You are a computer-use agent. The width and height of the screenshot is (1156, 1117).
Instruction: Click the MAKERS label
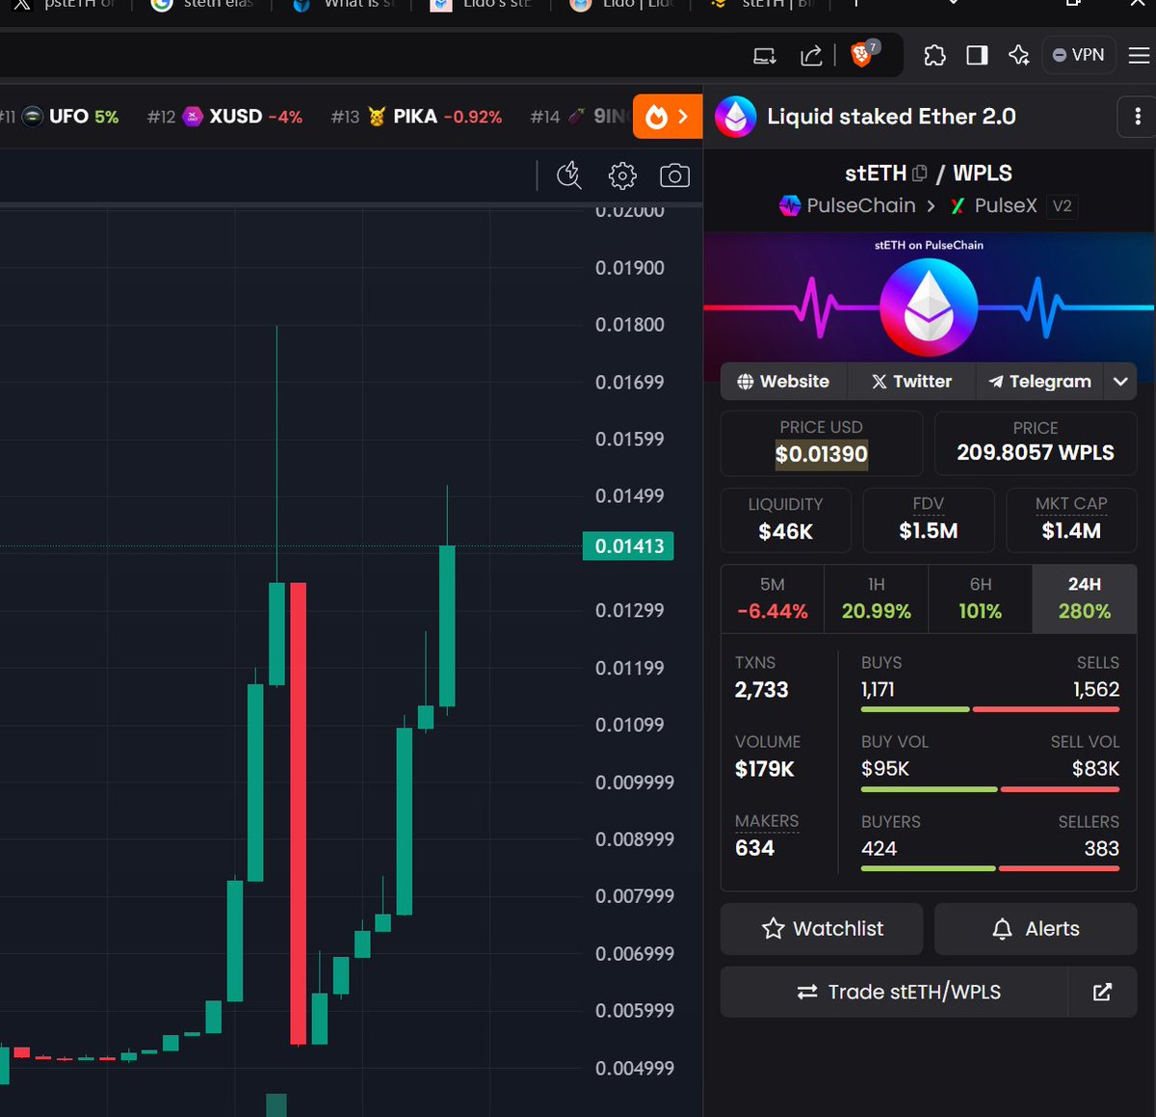click(767, 821)
